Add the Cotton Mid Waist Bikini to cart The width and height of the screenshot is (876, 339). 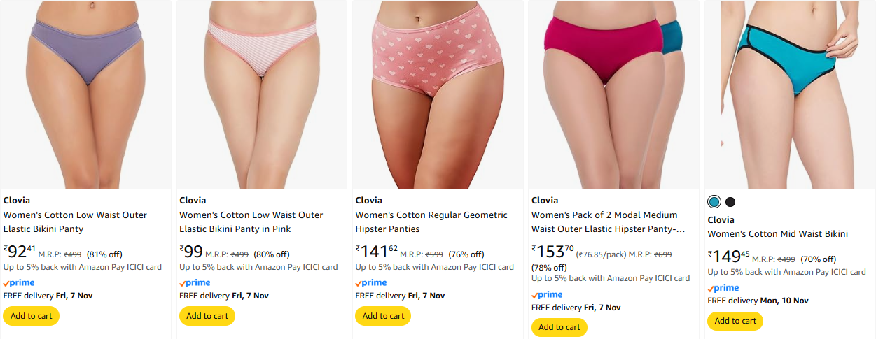(735, 321)
